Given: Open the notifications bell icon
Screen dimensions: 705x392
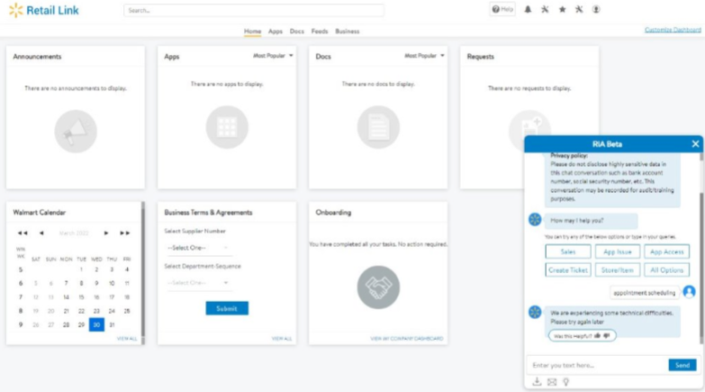Looking at the screenshot, I should pos(528,9).
